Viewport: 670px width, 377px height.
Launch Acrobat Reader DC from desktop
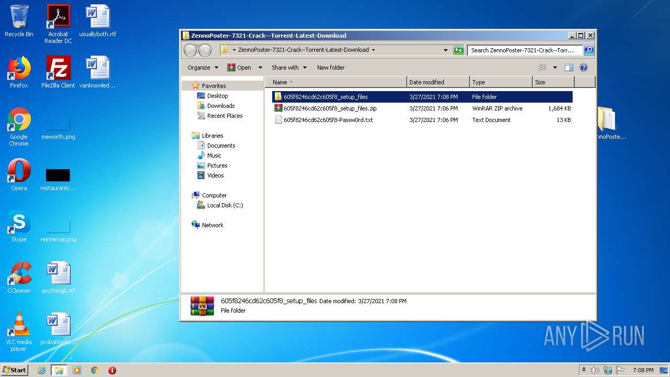coord(58,24)
